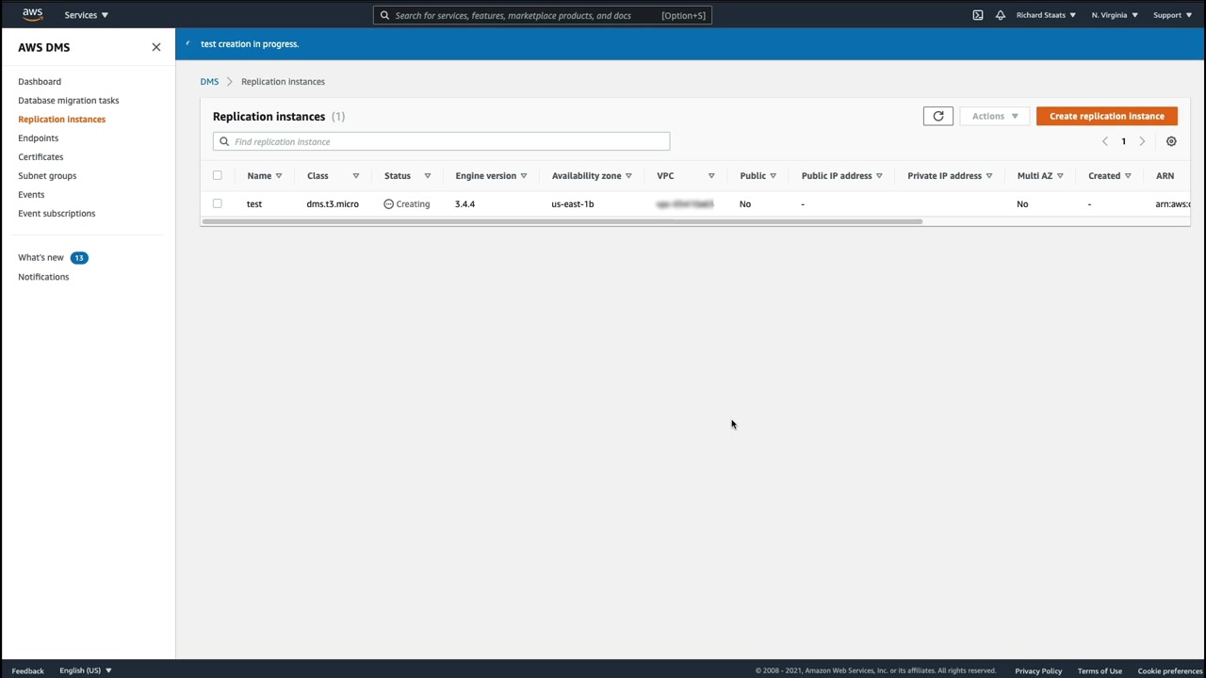
Task: Sort by Engine version column arrow
Action: (x=524, y=176)
